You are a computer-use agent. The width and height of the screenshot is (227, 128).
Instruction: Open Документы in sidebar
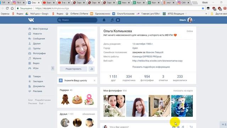[39, 86]
